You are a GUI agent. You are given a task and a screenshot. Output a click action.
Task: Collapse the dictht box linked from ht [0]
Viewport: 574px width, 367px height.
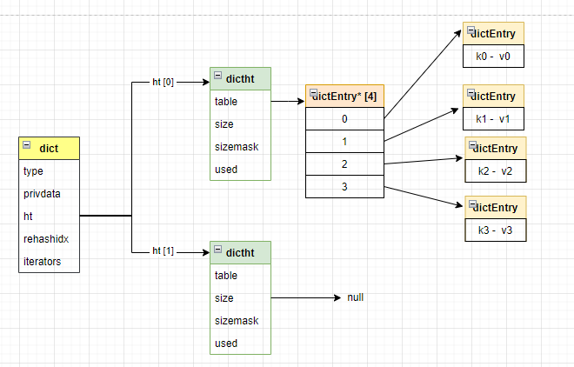[217, 79]
